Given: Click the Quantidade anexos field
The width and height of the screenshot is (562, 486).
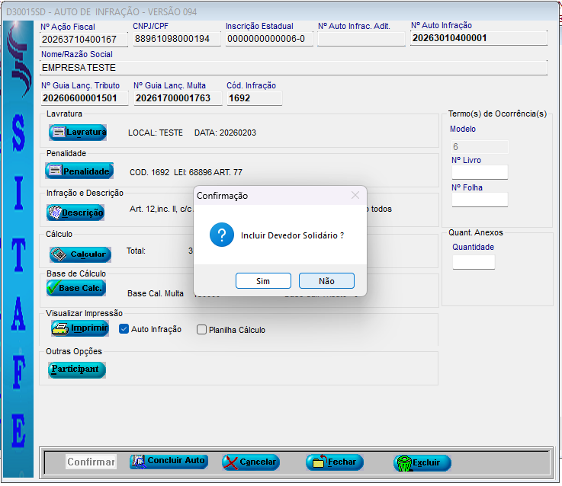Looking at the screenshot, I should (473, 262).
